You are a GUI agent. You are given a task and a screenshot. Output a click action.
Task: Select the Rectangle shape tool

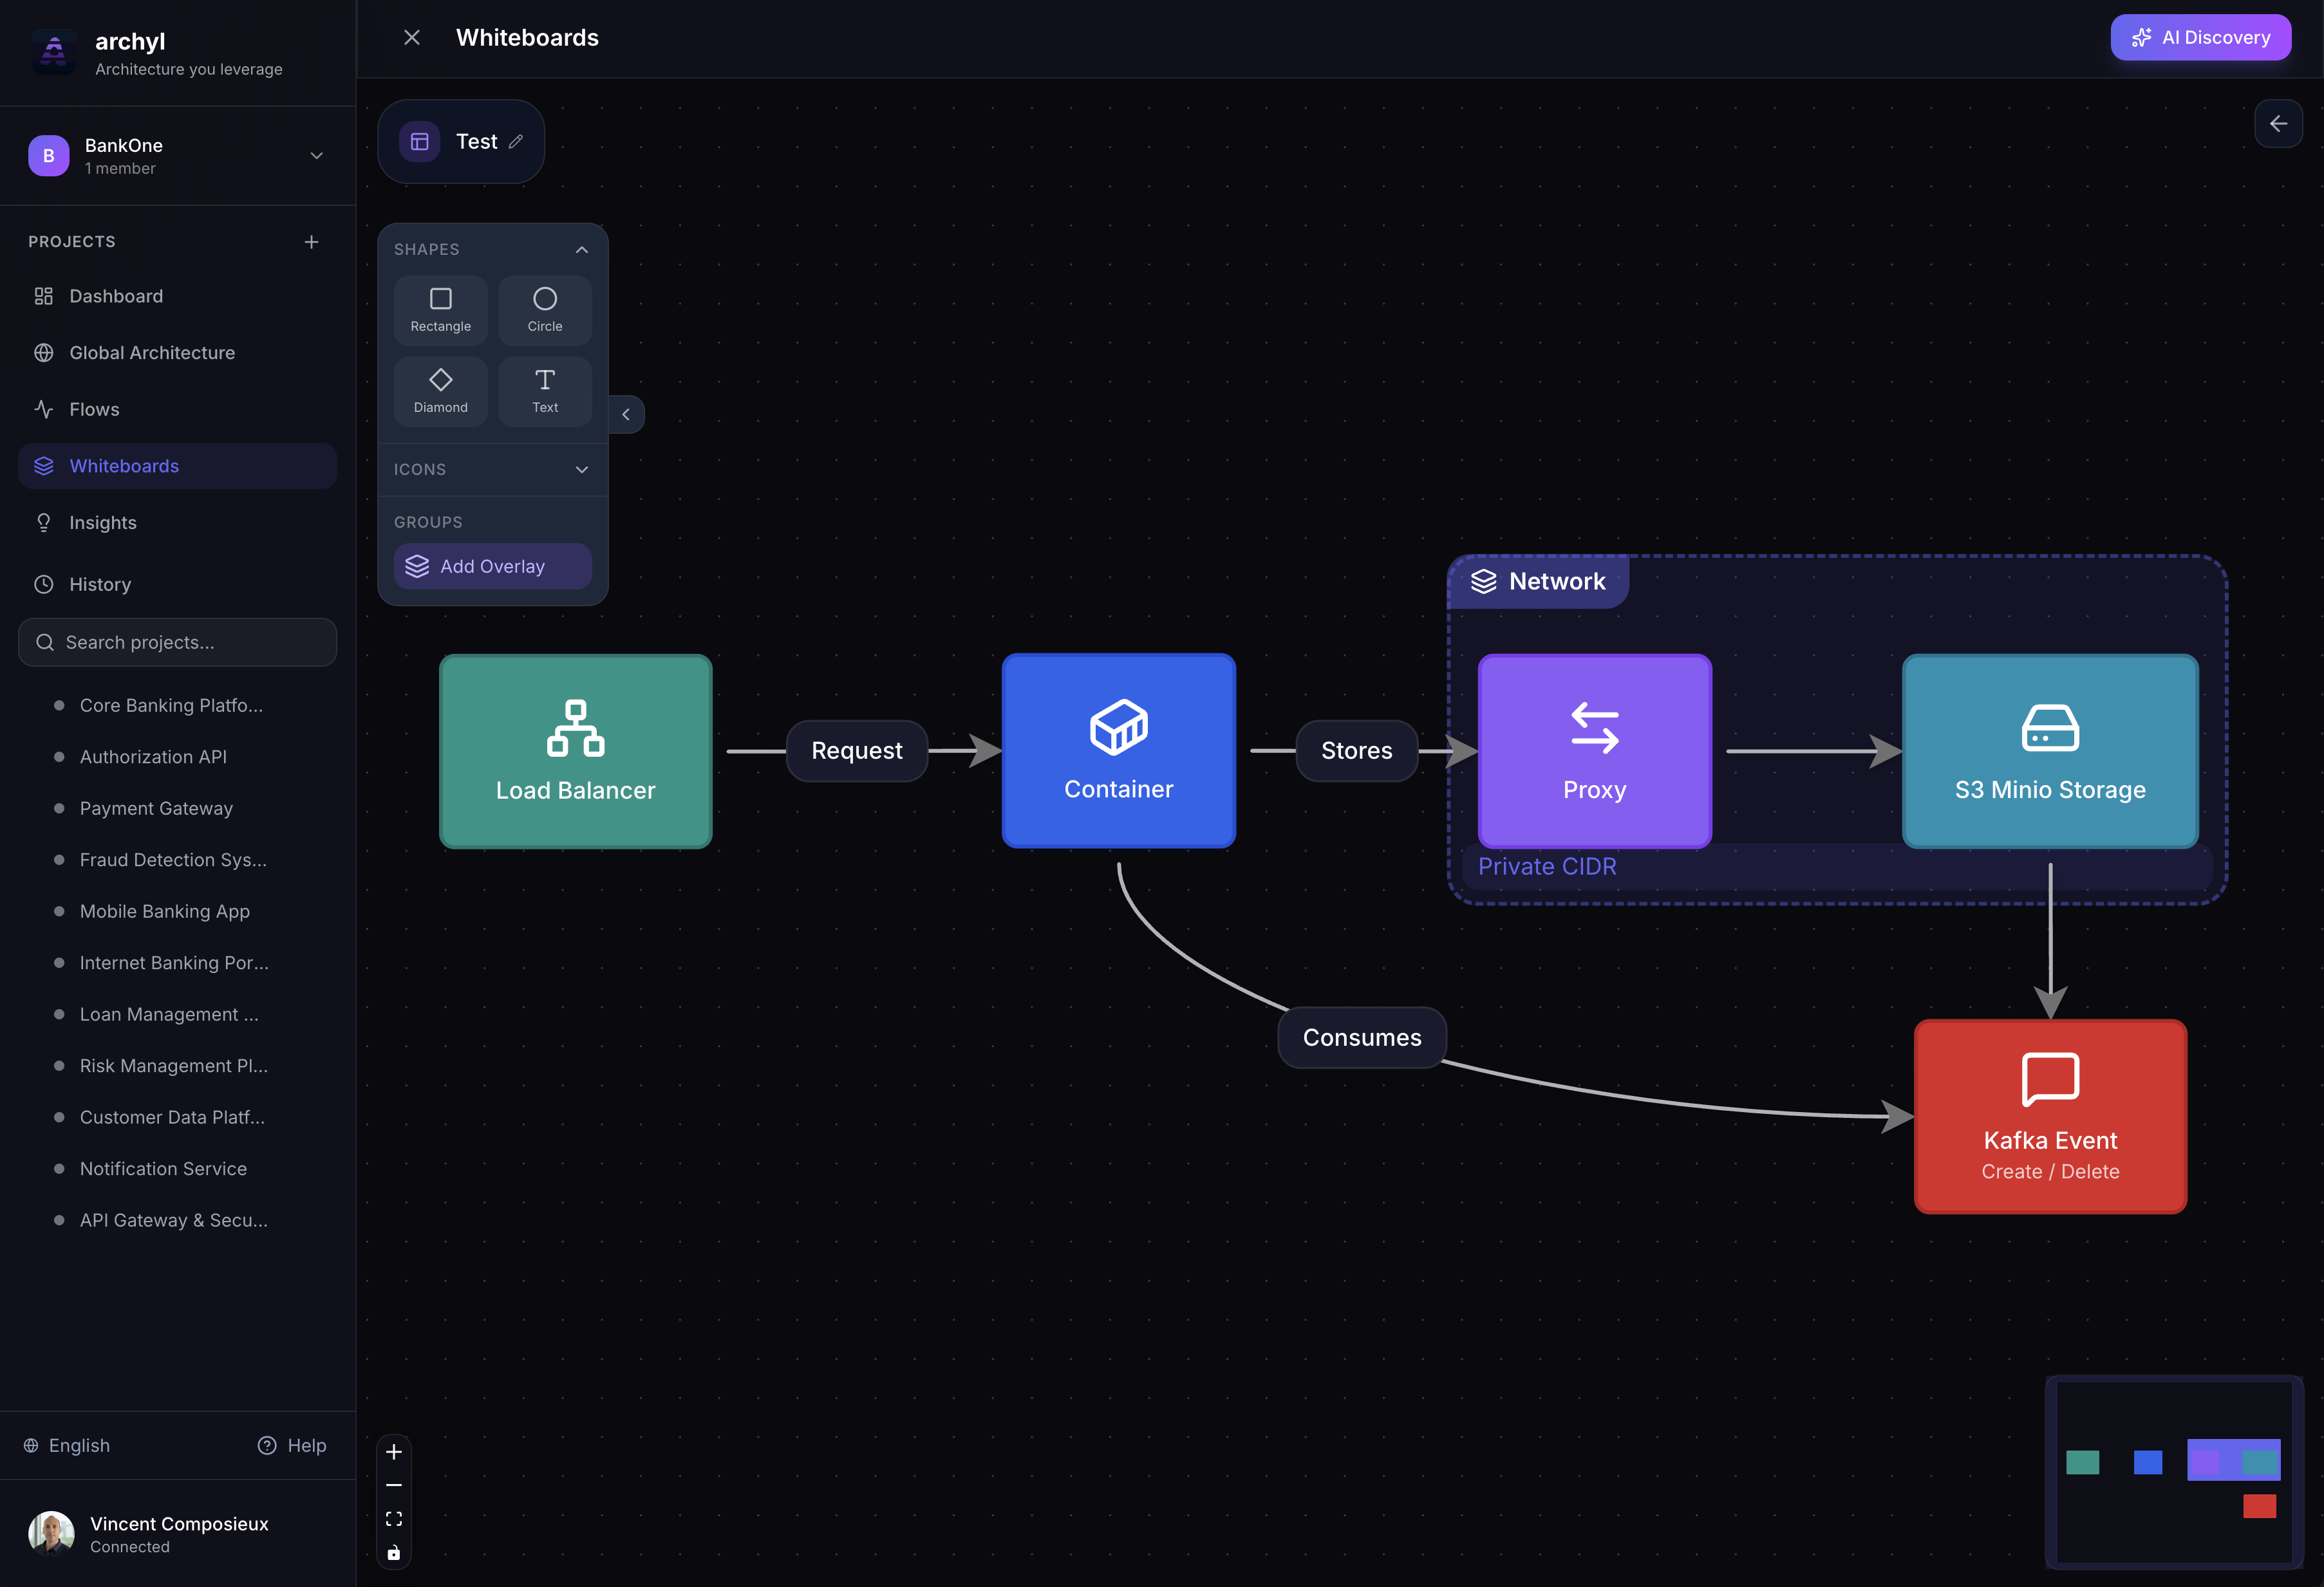(x=440, y=310)
